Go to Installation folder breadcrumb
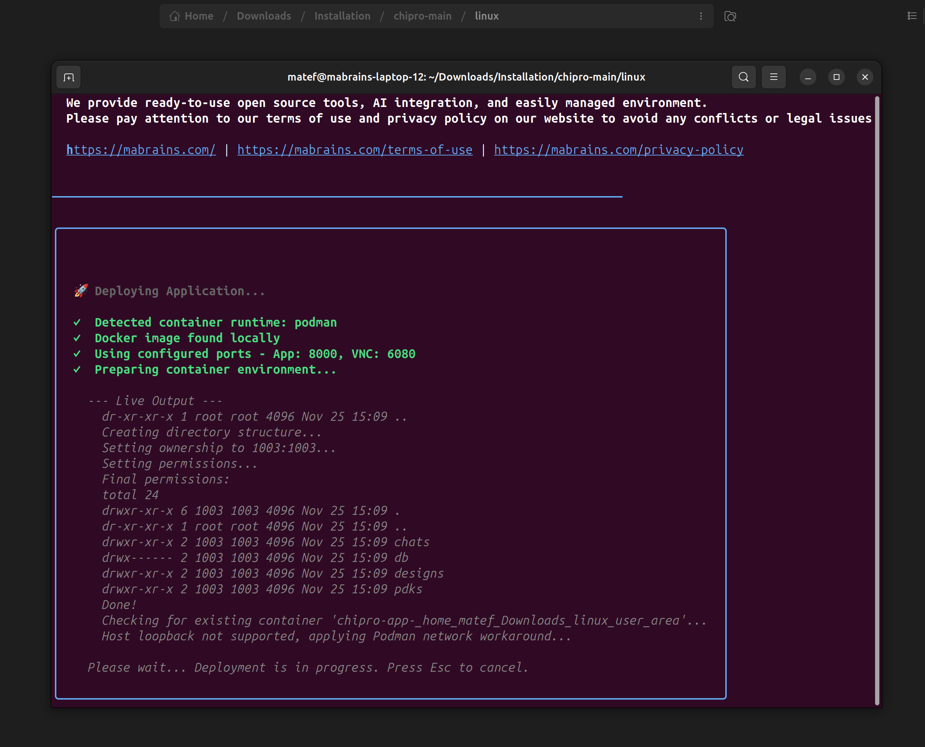The width and height of the screenshot is (925, 747). [x=342, y=16]
